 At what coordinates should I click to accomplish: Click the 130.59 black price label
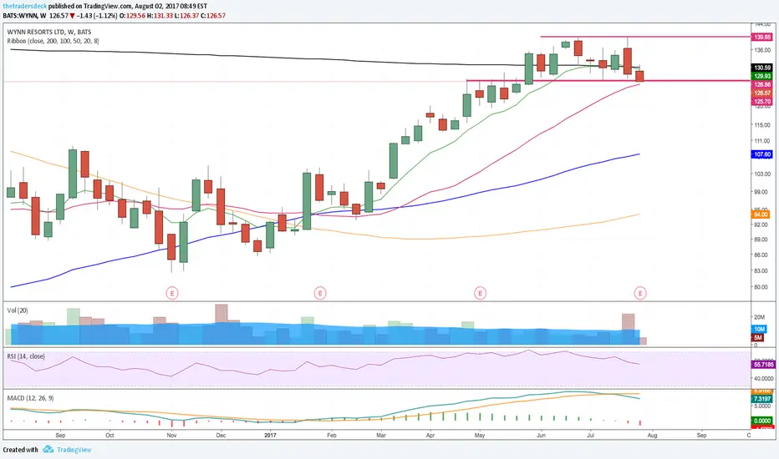(762, 68)
